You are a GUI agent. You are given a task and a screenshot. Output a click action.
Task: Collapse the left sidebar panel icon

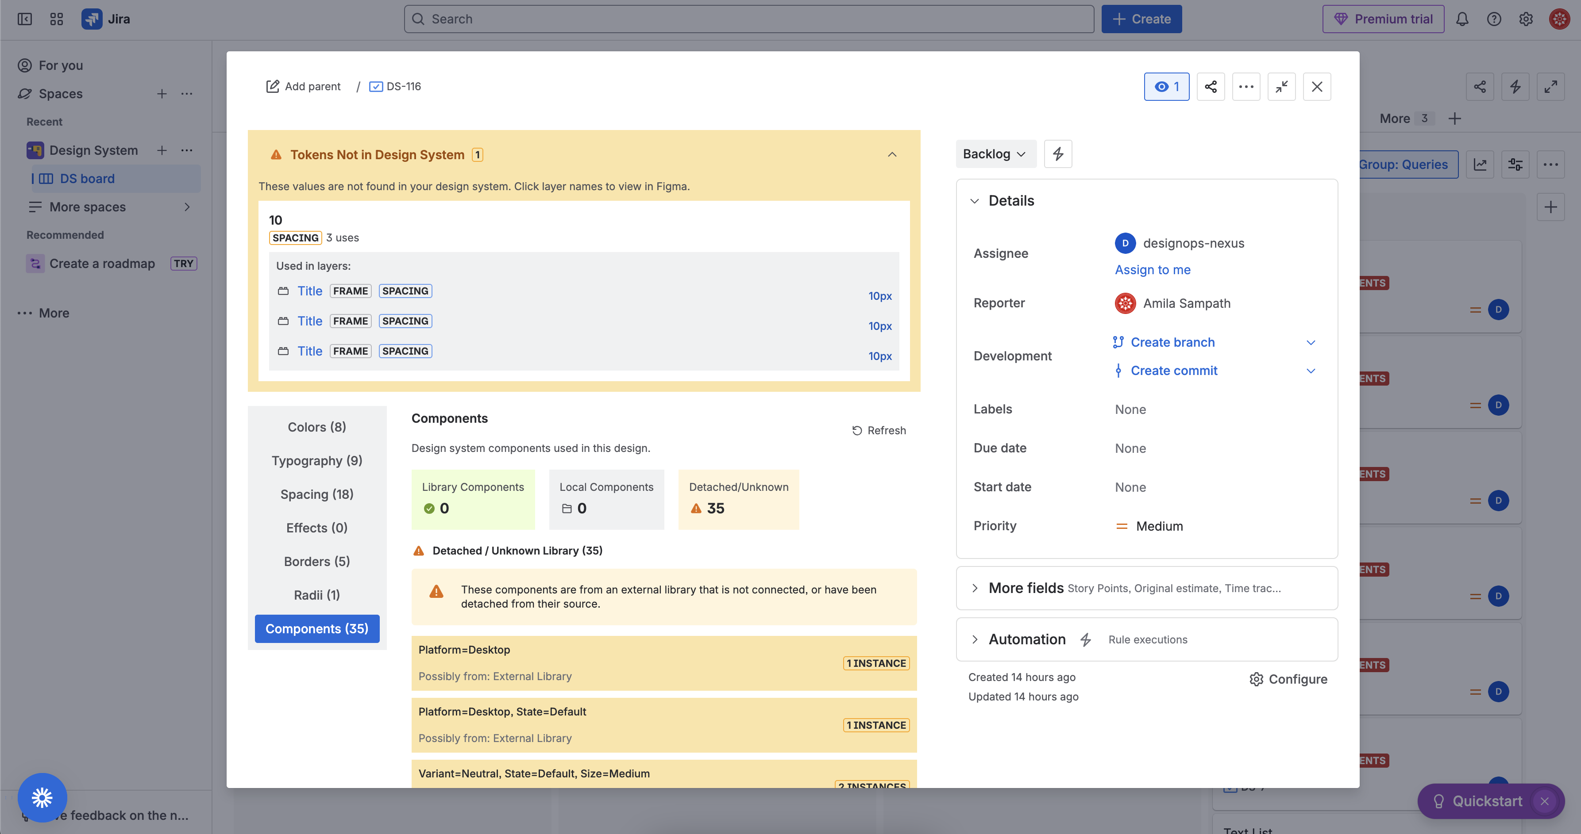pyautogui.click(x=24, y=19)
